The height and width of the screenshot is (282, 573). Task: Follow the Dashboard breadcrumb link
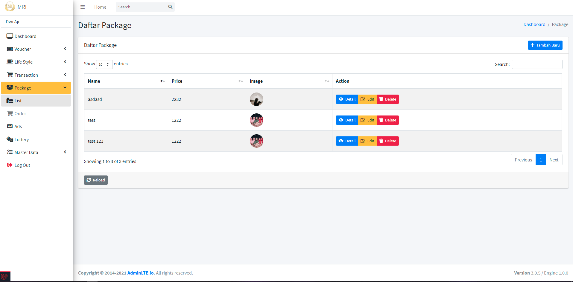tap(534, 24)
